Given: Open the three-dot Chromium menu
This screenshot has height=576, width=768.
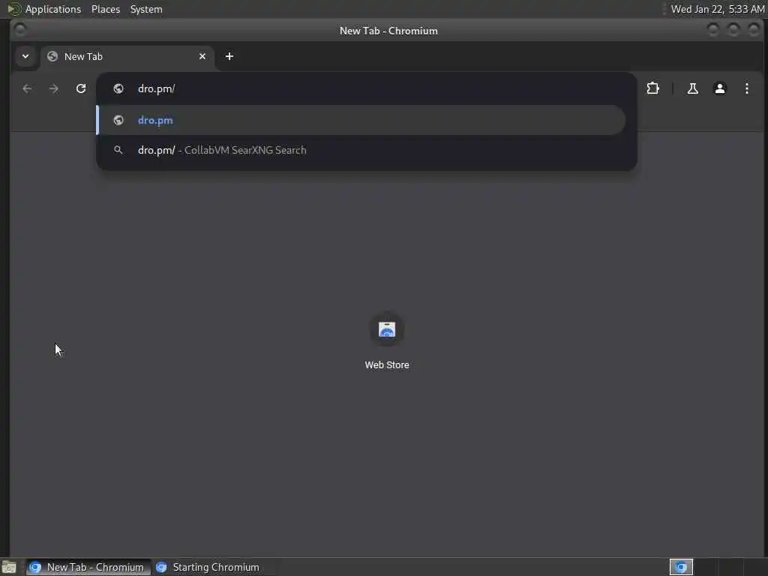Looking at the screenshot, I should (746, 88).
